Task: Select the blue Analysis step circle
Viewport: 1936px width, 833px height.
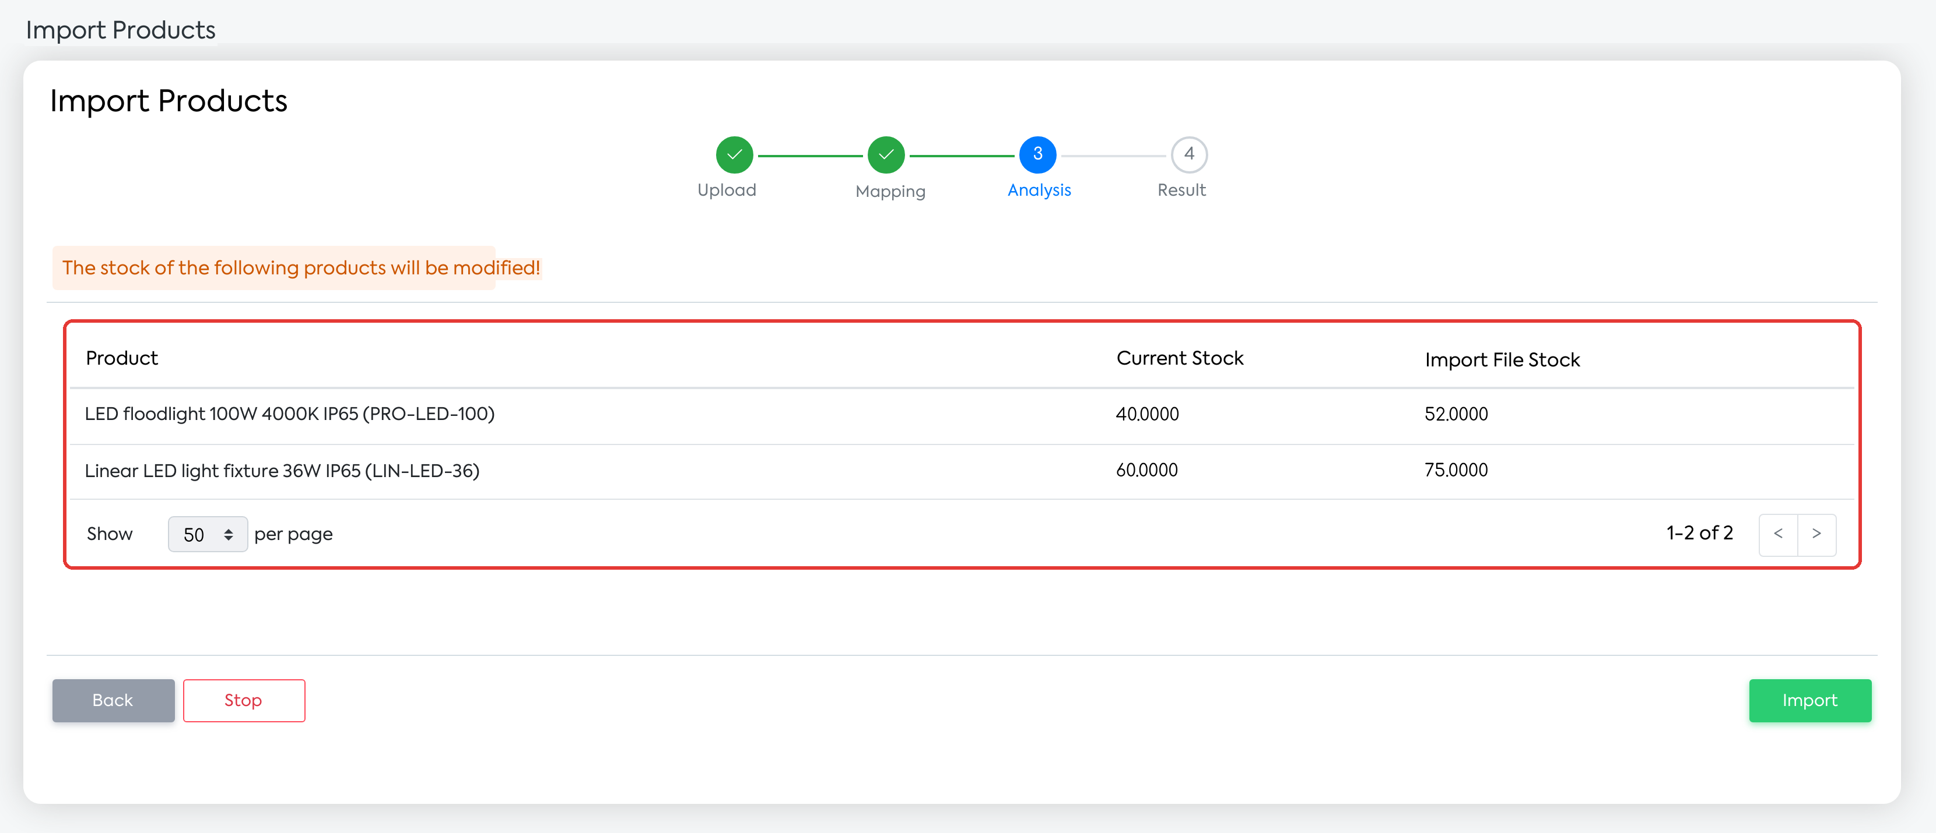Action: pyautogui.click(x=1038, y=154)
